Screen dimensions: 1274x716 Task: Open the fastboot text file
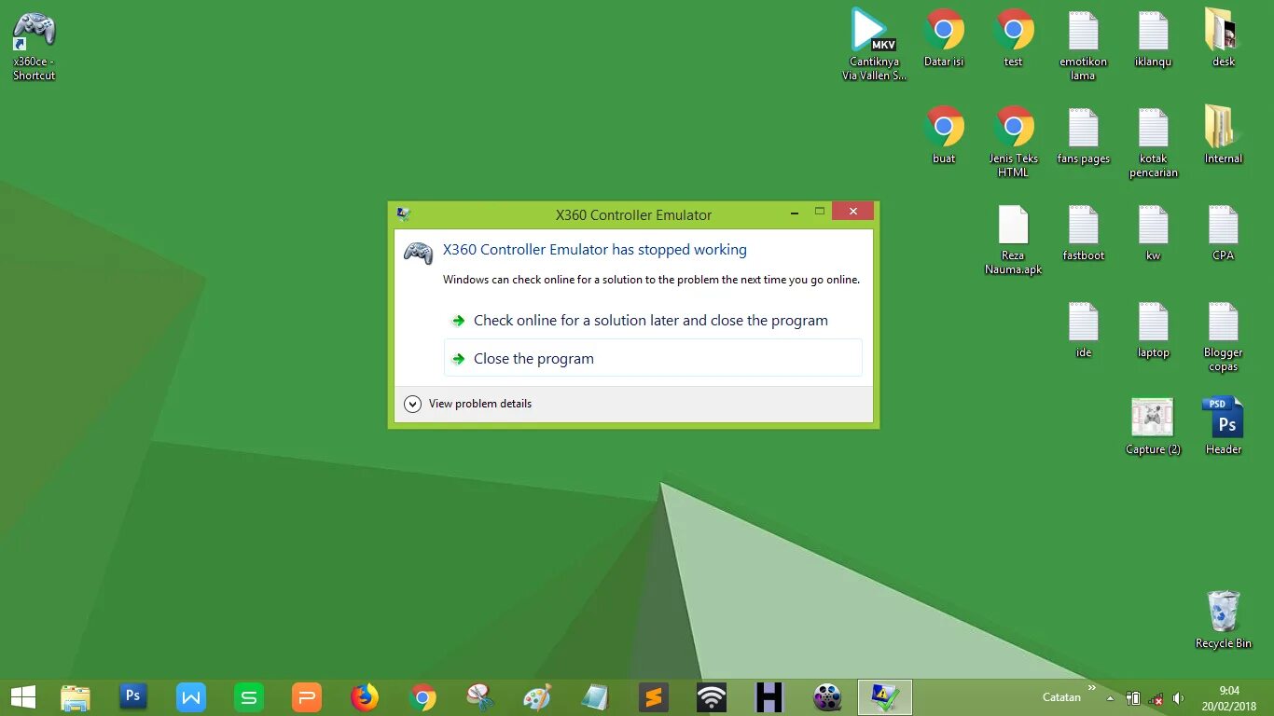click(1083, 233)
